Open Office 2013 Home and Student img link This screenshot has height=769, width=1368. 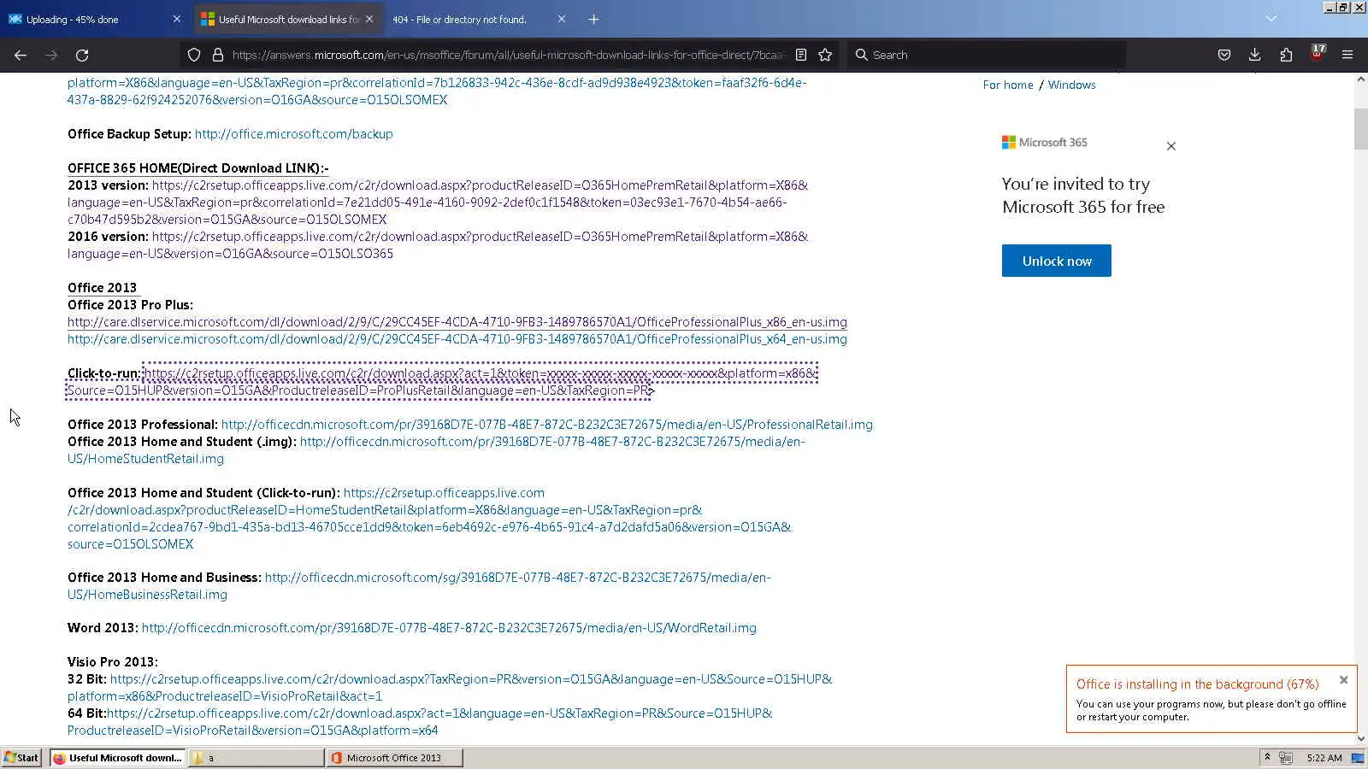(436, 450)
